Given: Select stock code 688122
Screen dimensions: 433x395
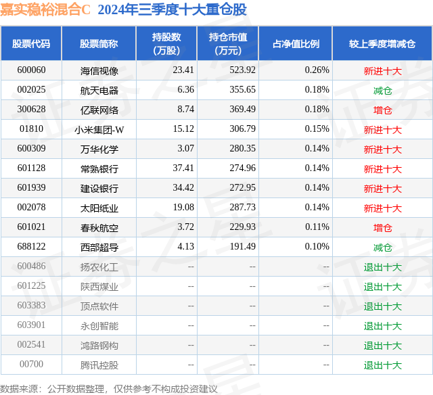Looking at the screenshot, I should tap(31, 246).
